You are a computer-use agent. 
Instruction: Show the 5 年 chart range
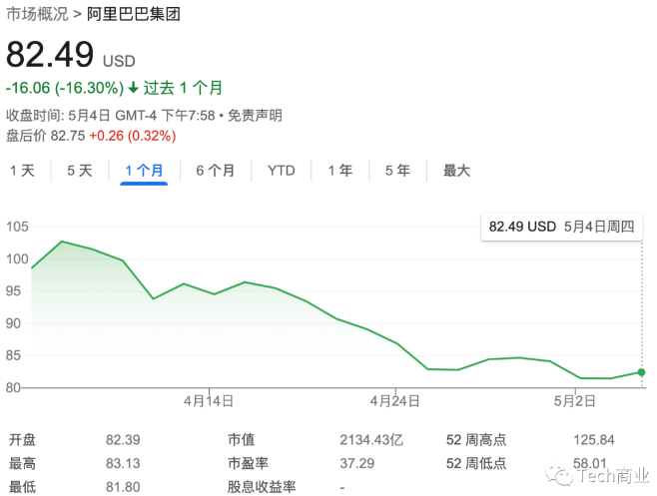coord(397,171)
